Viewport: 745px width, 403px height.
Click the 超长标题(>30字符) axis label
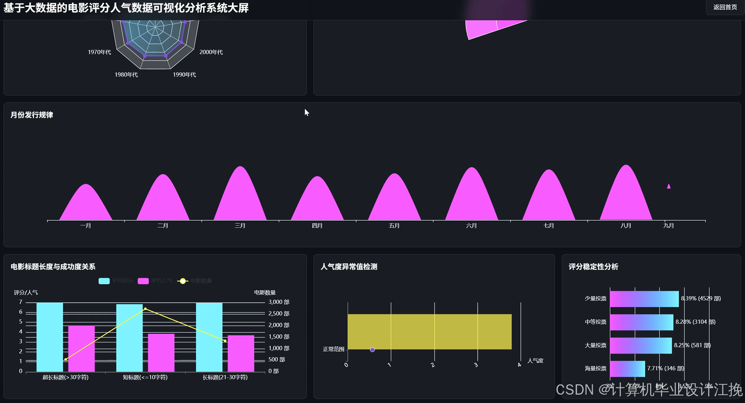[x=65, y=377]
